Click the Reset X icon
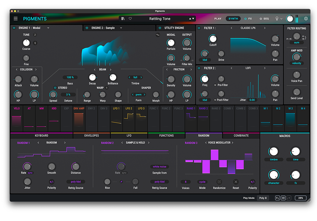The width and height of the screenshot is (317, 221). pos(236,182)
